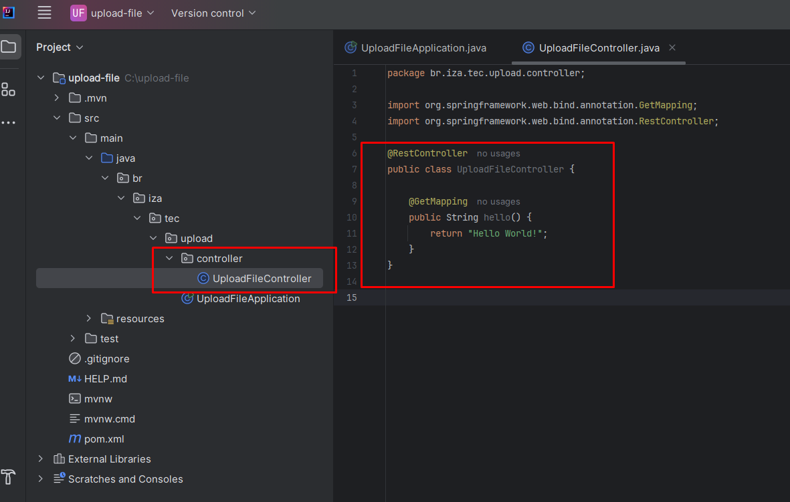Select UploadFileApplication class in tree
Image resolution: width=790 pixels, height=502 pixels.
click(x=248, y=299)
